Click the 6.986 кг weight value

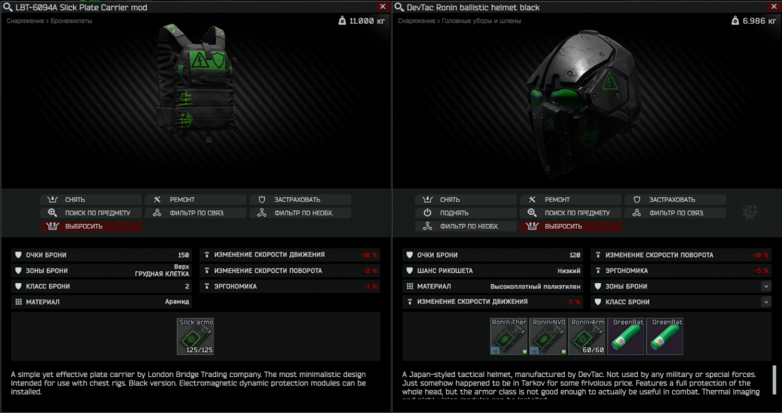[761, 21]
